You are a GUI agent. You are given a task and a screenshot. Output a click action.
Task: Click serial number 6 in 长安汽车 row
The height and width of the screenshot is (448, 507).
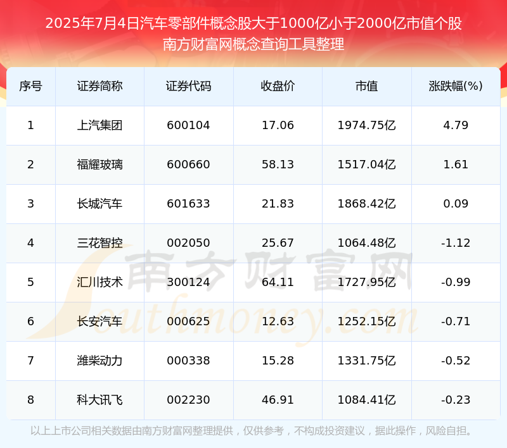[30, 321]
